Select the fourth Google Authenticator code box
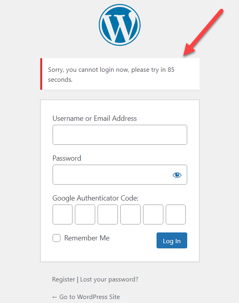The image size is (239, 303). pyautogui.click(x=130, y=214)
